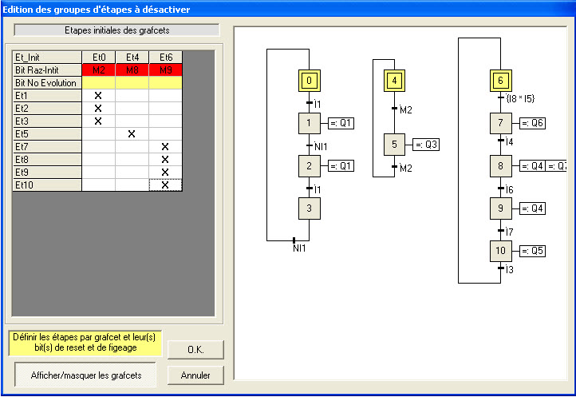Select the Et4 column header
The height and width of the screenshot is (397, 576).
coord(132,57)
